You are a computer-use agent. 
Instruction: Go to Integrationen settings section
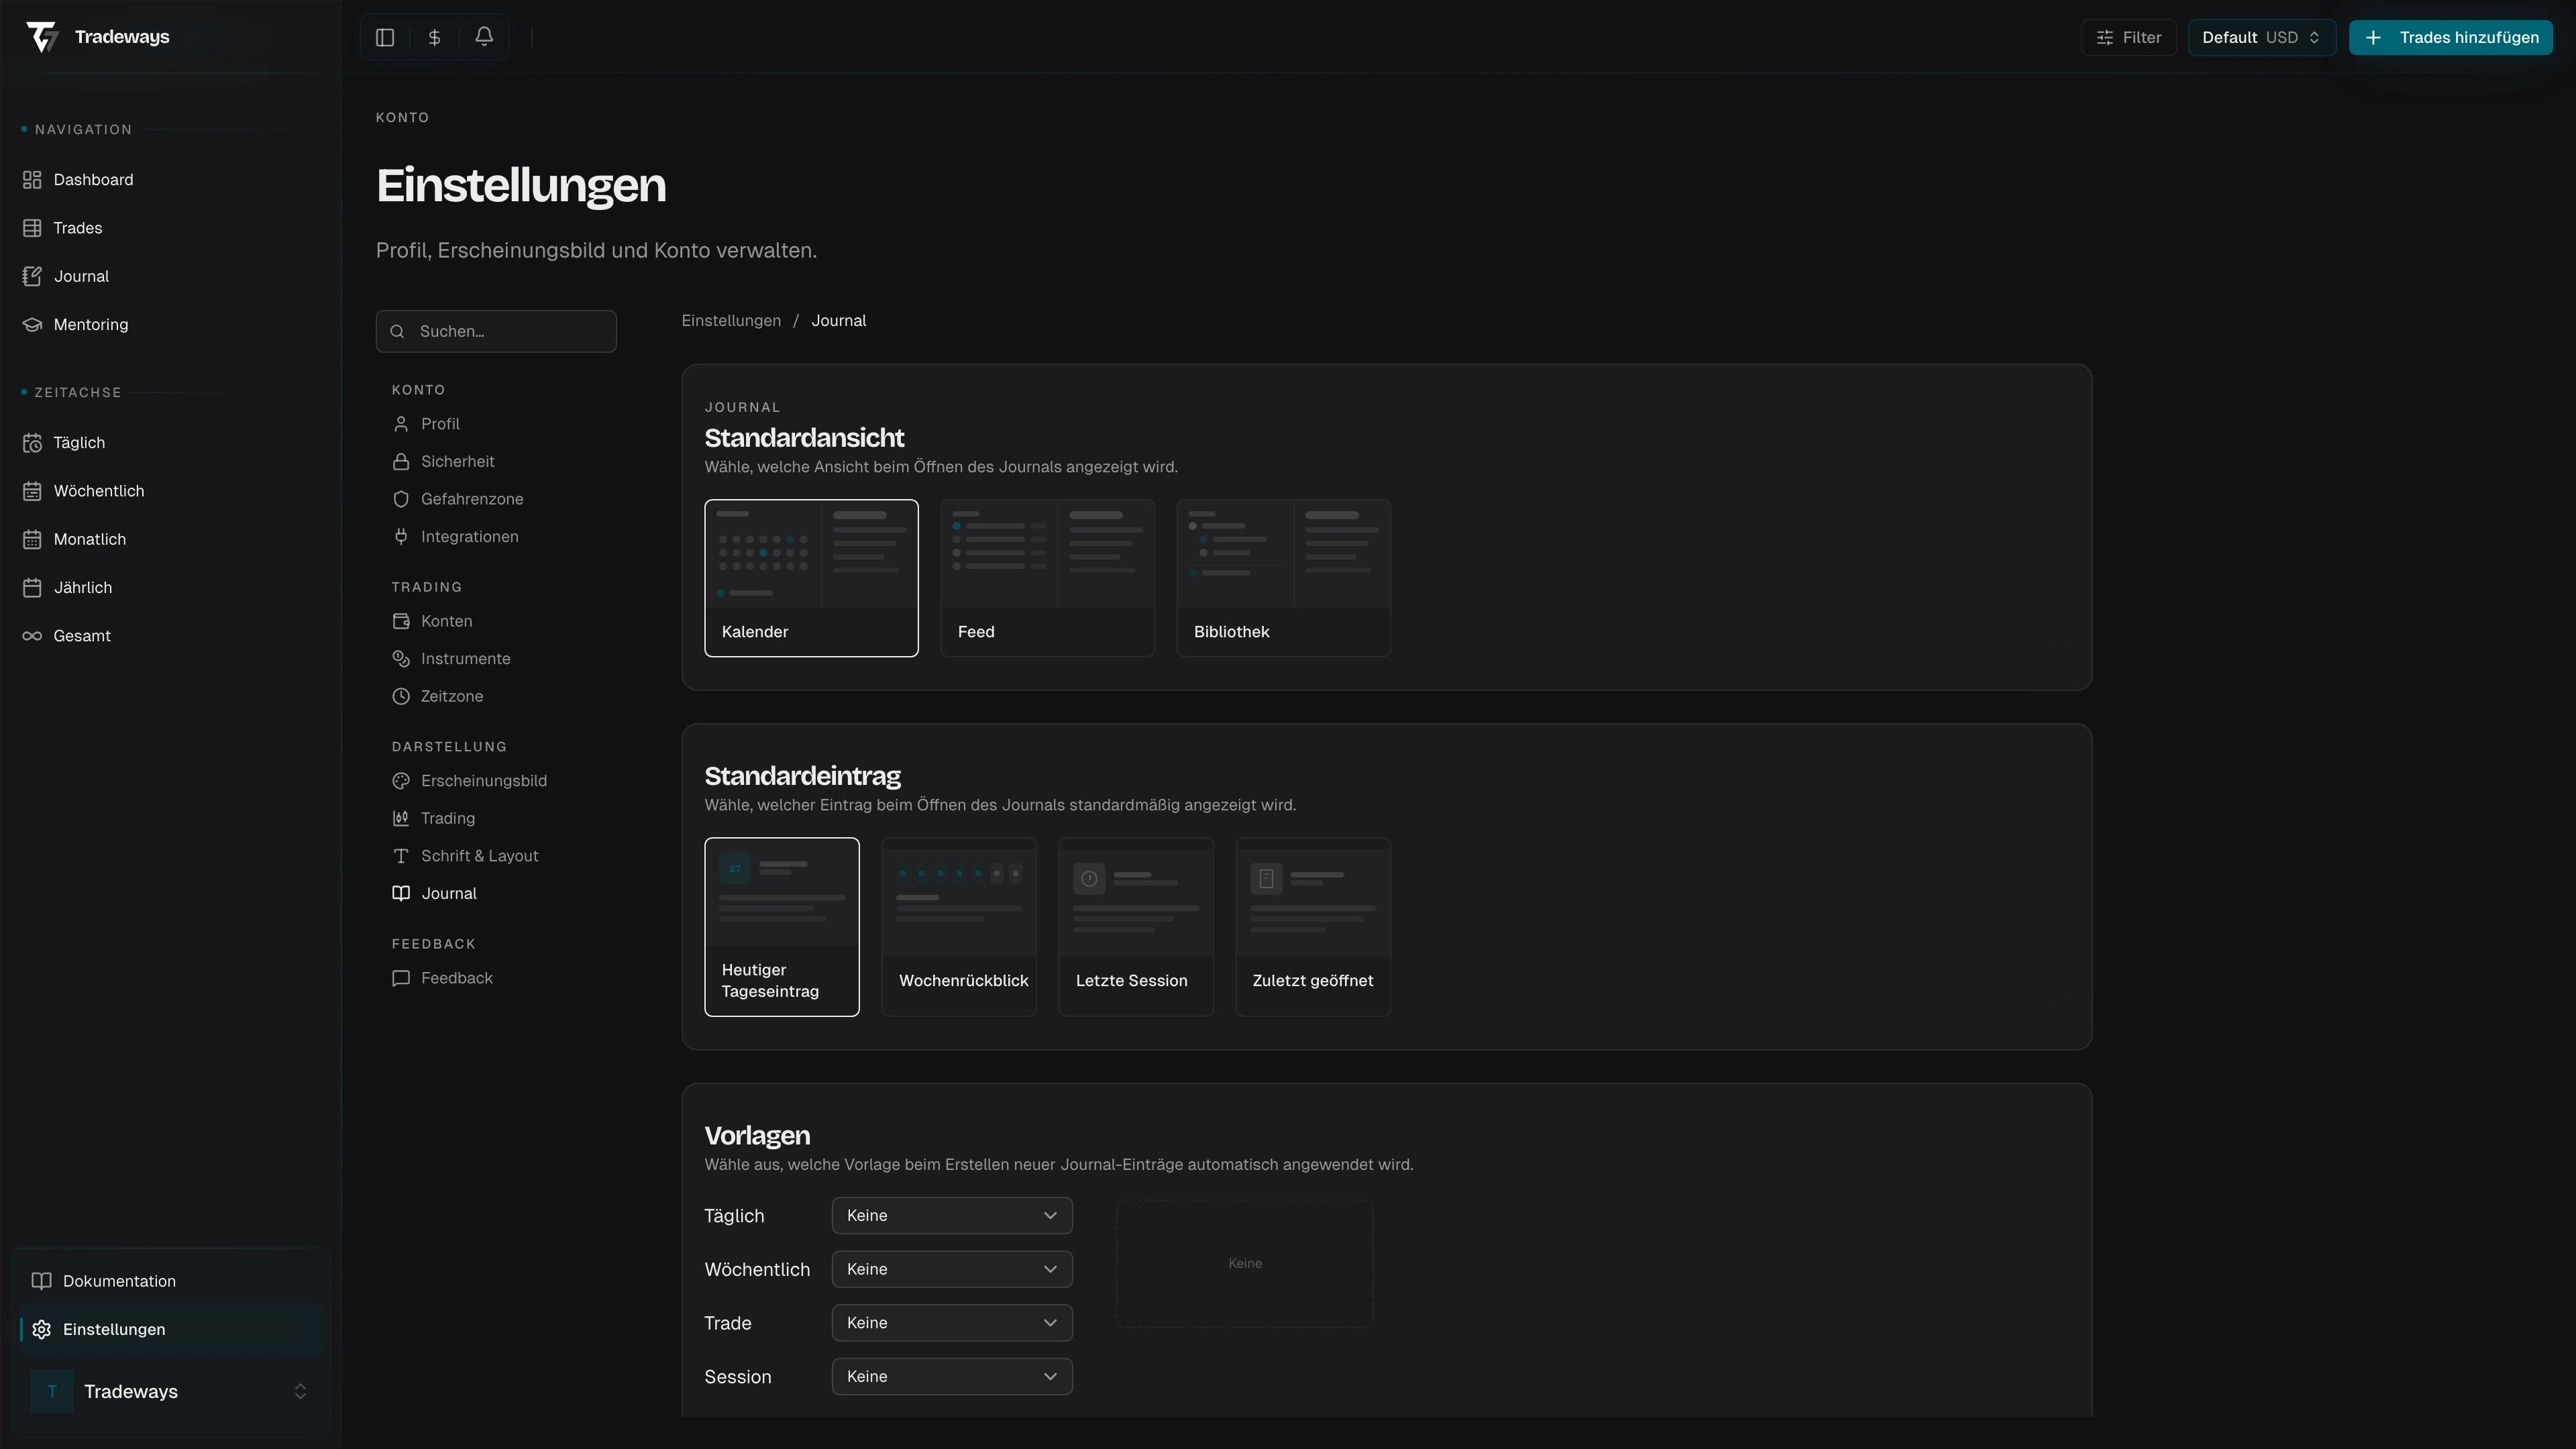pos(469,537)
